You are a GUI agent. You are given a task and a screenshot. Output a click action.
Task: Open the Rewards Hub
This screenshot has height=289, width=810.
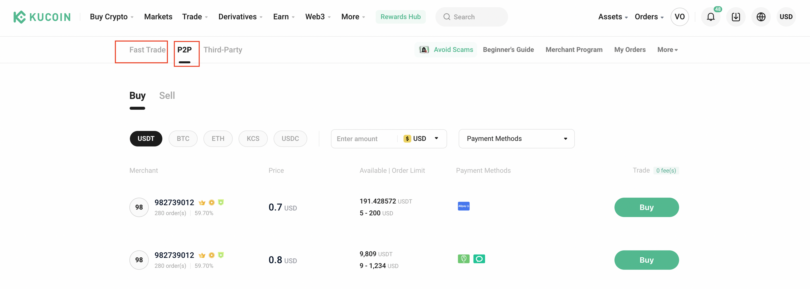point(401,17)
